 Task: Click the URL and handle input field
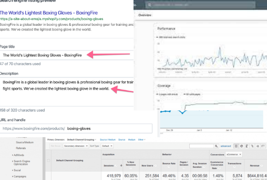[76, 128]
